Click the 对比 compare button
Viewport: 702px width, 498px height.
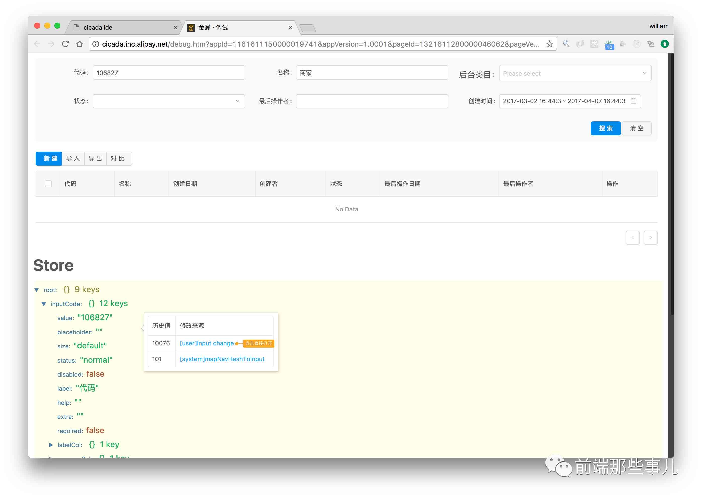[119, 159]
